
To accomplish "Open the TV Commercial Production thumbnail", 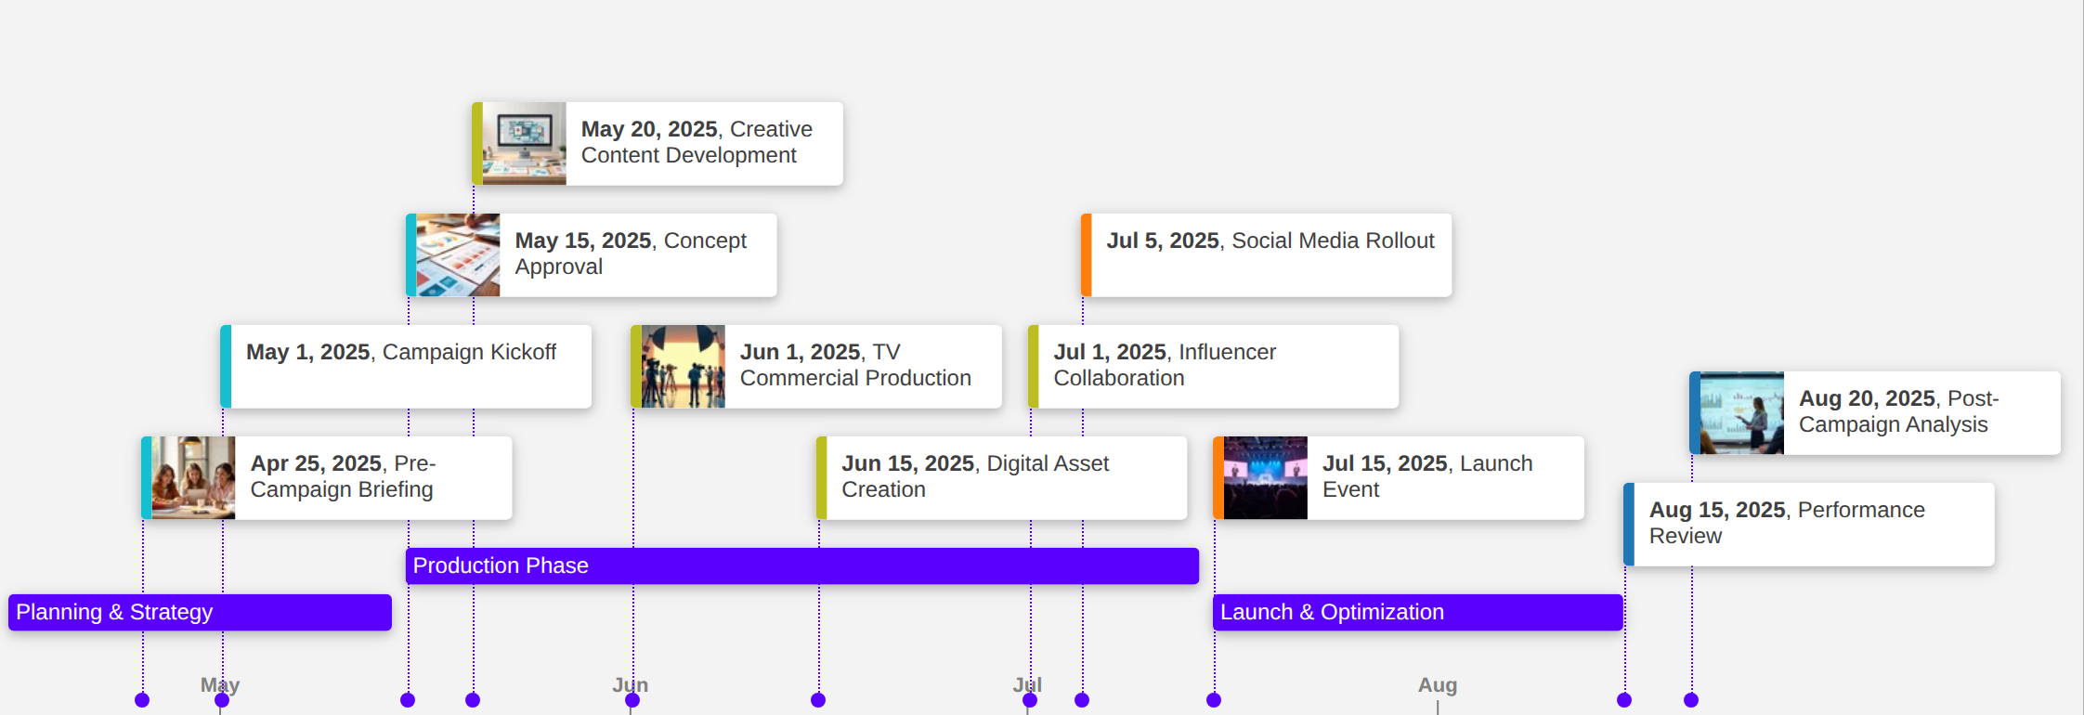I will (684, 366).
